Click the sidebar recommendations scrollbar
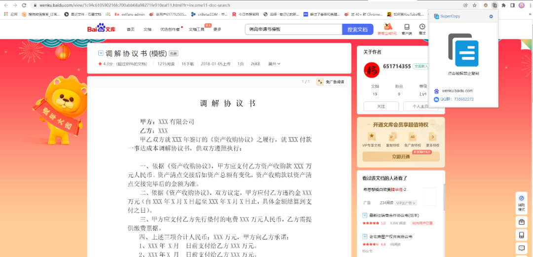533x257 pixels. (x=444, y=197)
